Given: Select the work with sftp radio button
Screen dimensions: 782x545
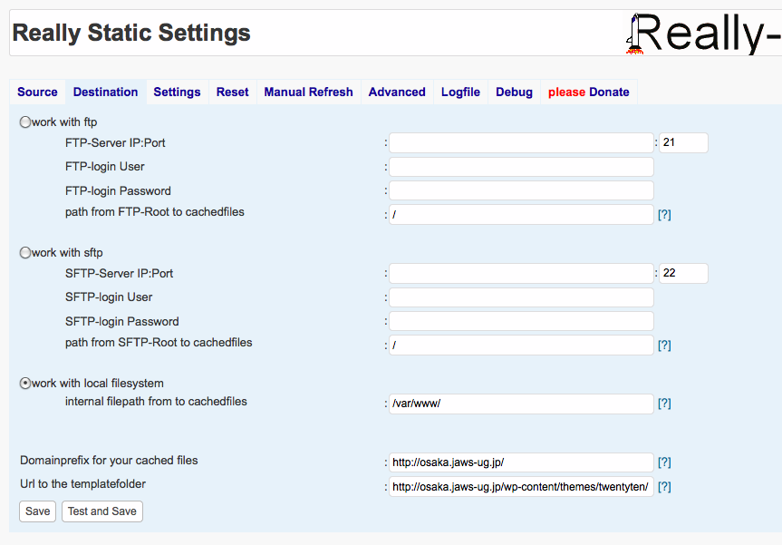Looking at the screenshot, I should [25, 252].
